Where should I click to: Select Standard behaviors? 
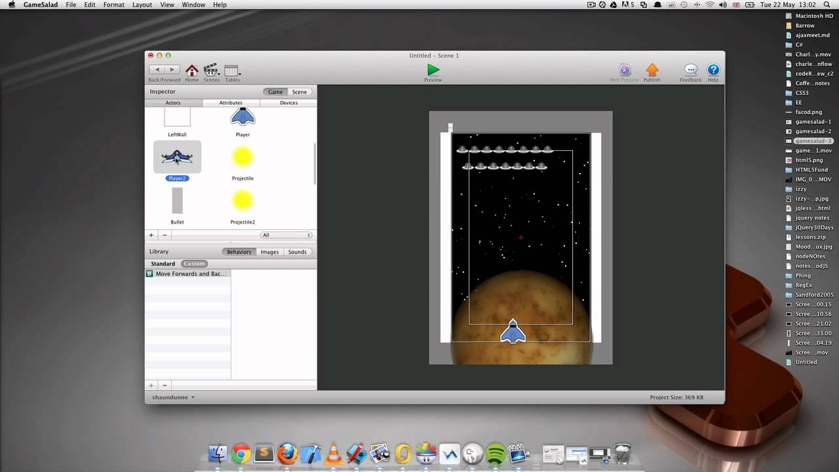tap(163, 264)
